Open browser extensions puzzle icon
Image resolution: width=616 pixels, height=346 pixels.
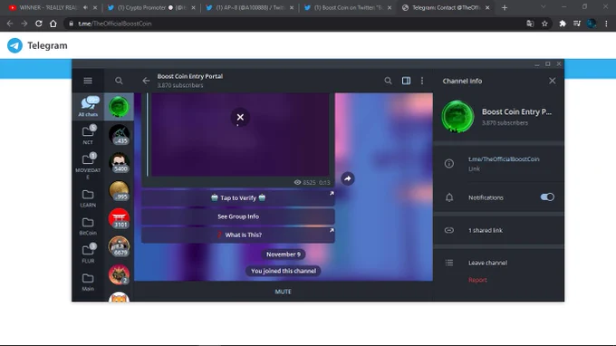click(x=563, y=24)
